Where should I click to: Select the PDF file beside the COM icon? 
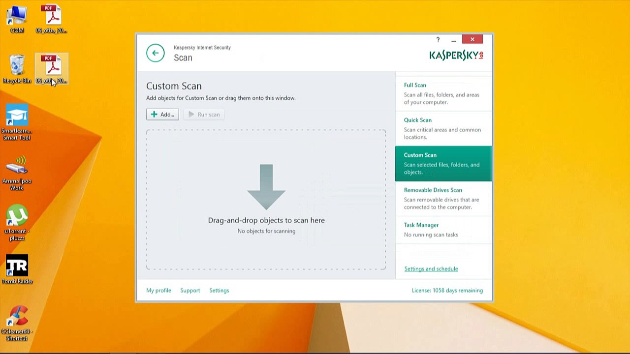pos(51,20)
